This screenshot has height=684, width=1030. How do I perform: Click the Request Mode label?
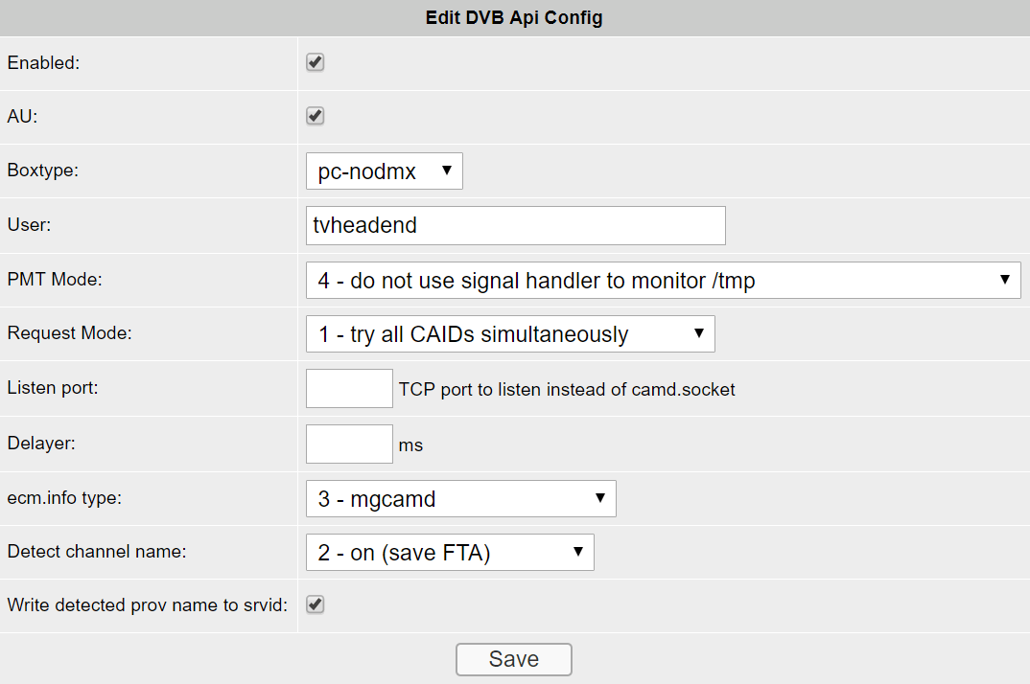70,333
